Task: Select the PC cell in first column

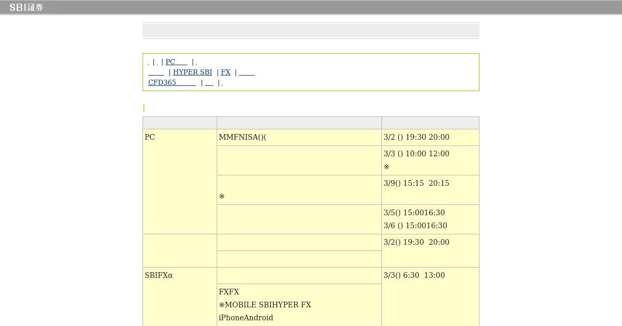Action: coord(180,182)
